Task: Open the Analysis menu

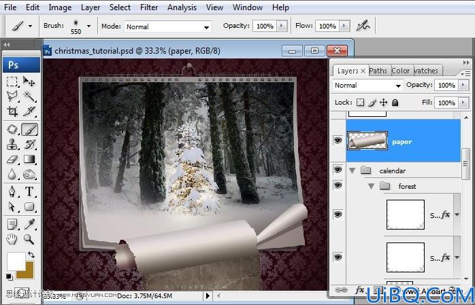Action: [182, 7]
